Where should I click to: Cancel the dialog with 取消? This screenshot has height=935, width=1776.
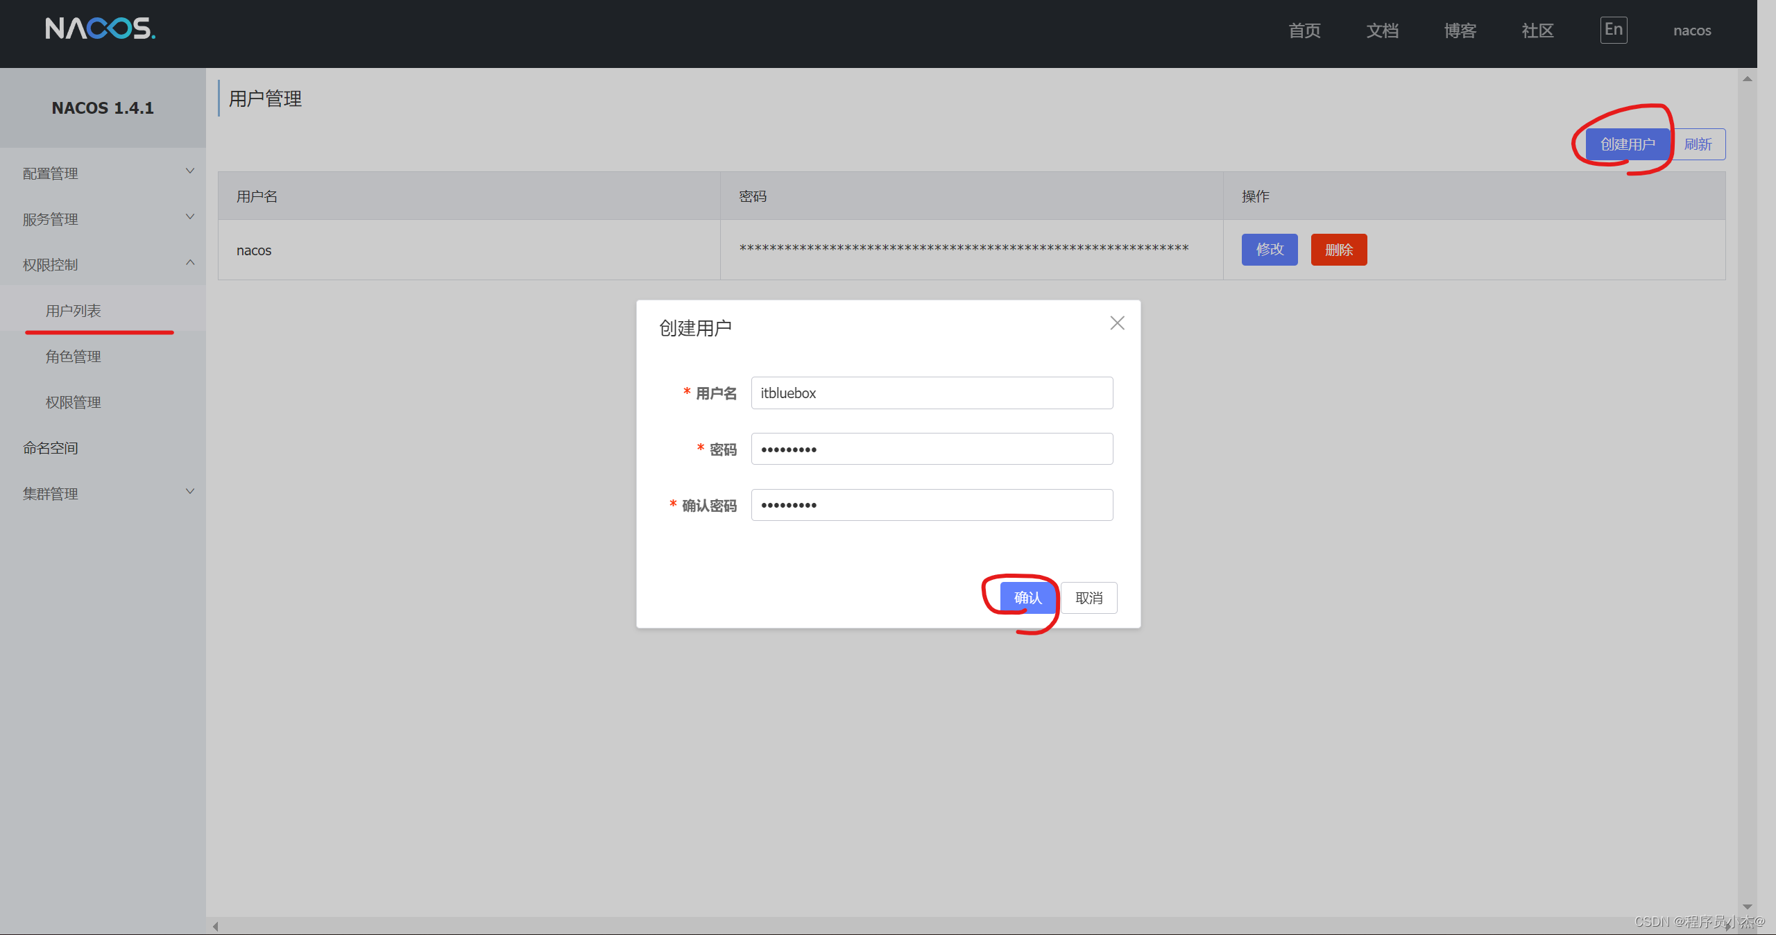(1088, 598)
